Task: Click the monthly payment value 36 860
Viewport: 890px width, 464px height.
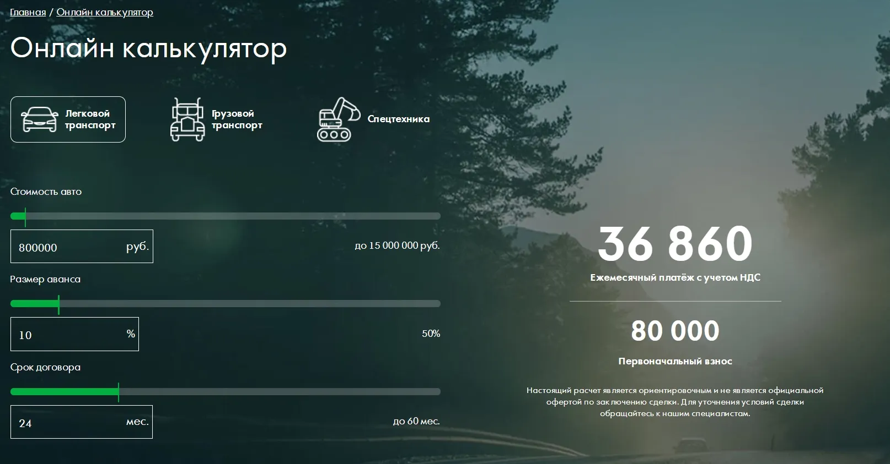Action: 675,244
